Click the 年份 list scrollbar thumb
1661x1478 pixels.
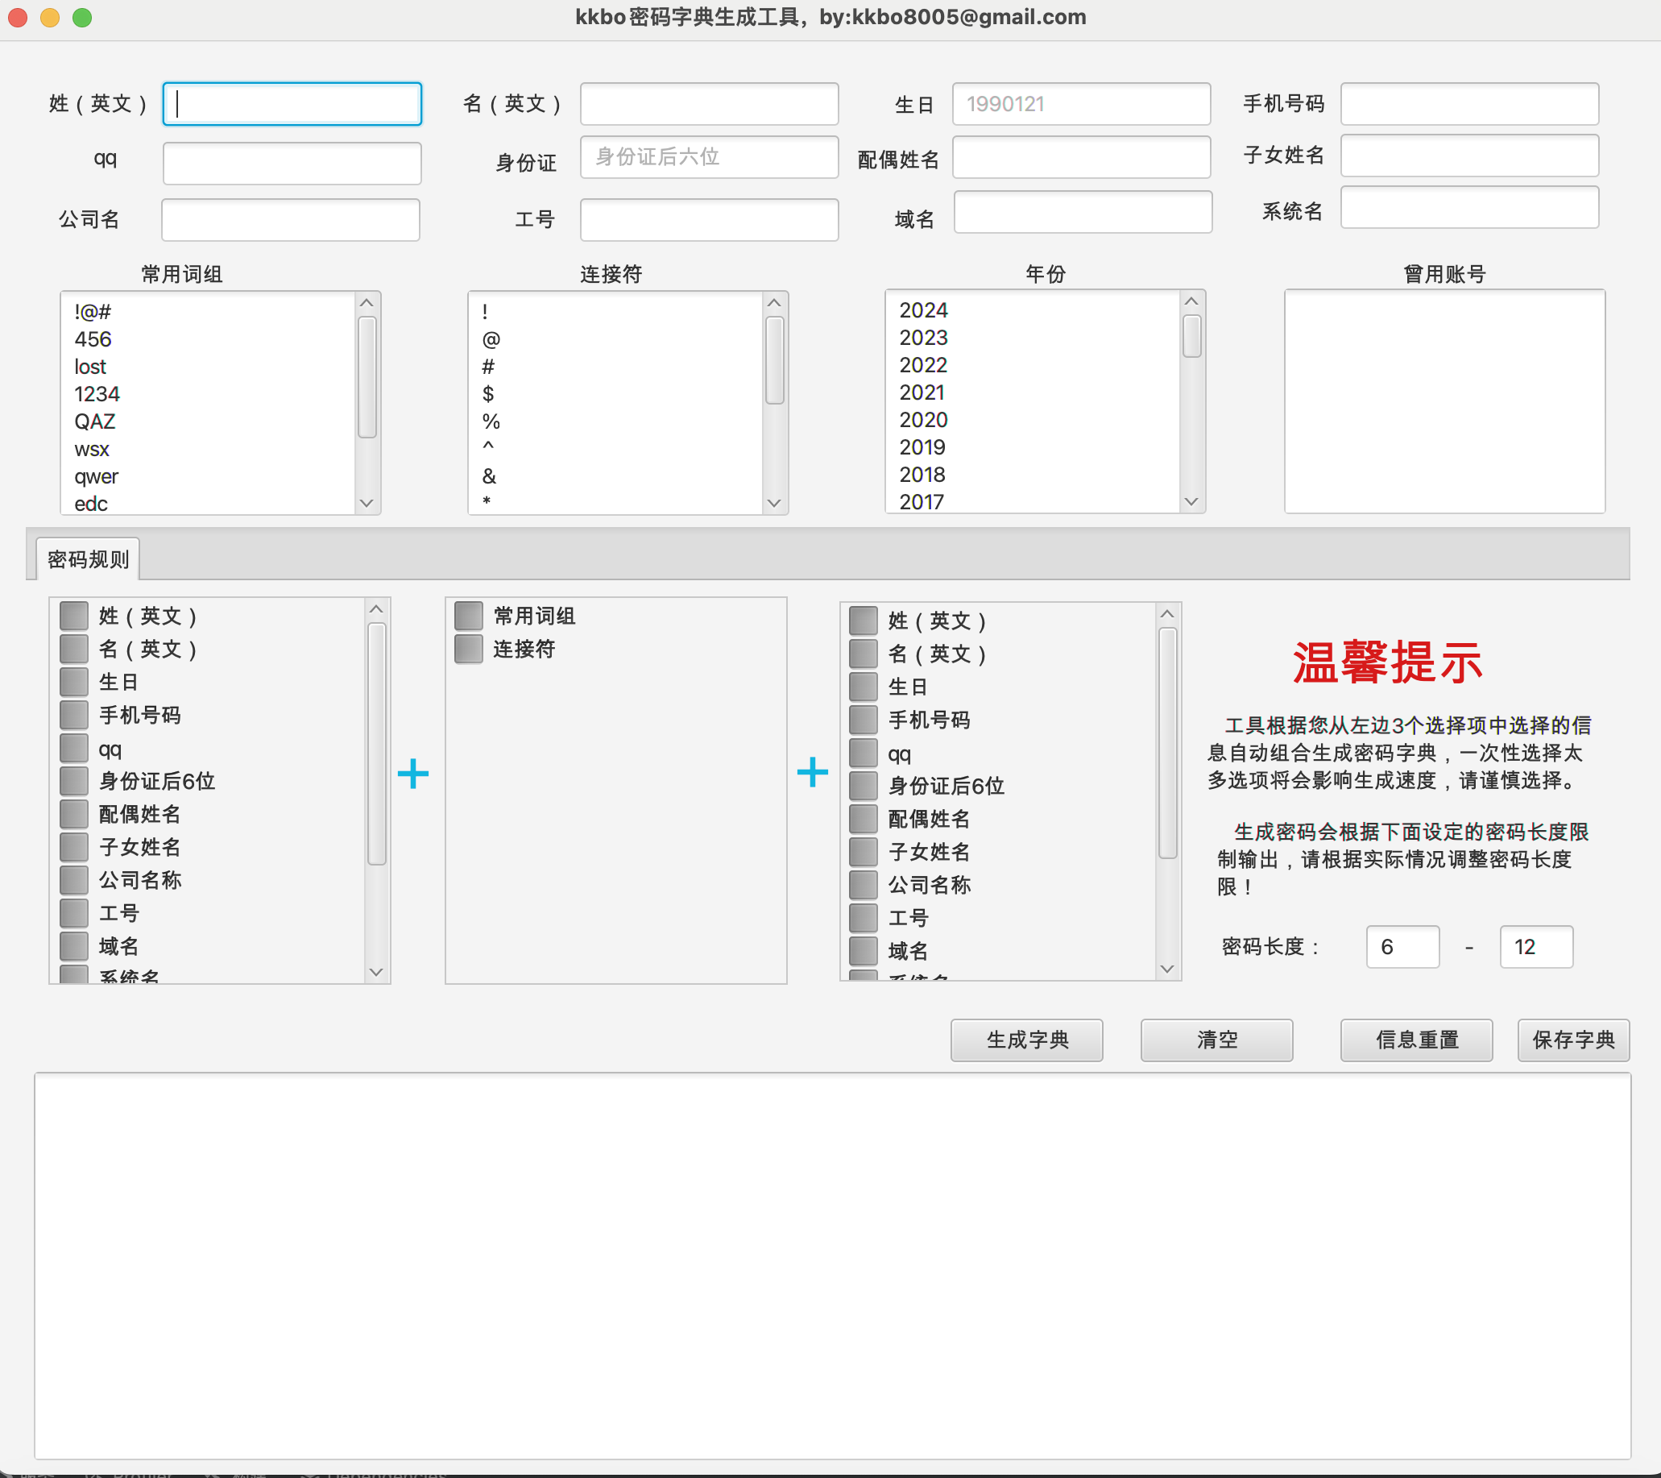click(1191, 336)
